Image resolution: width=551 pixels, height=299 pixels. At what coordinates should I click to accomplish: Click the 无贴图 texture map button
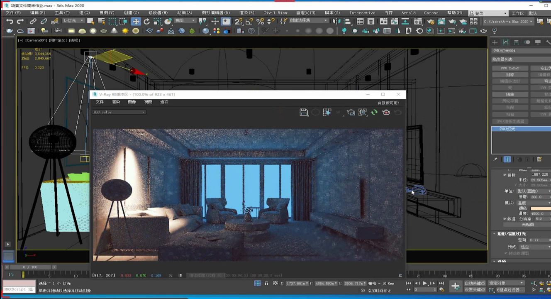coord(528,225)
